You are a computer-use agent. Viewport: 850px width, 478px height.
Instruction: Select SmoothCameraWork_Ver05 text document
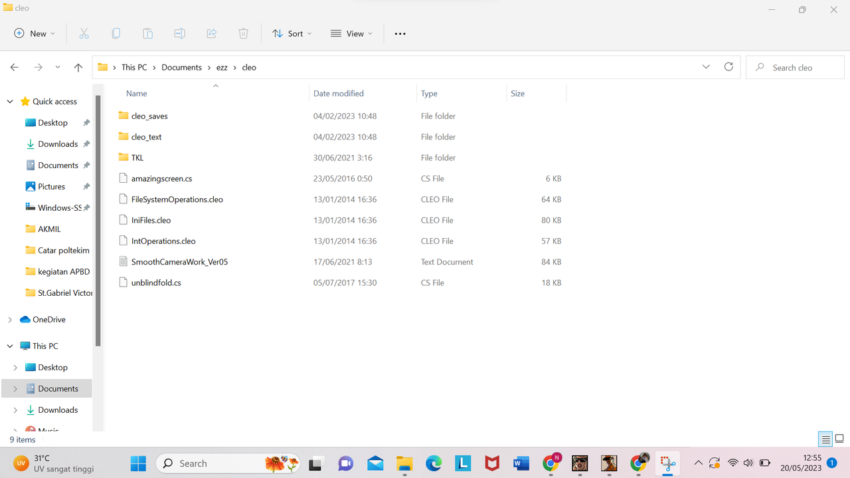click(179, 262)
